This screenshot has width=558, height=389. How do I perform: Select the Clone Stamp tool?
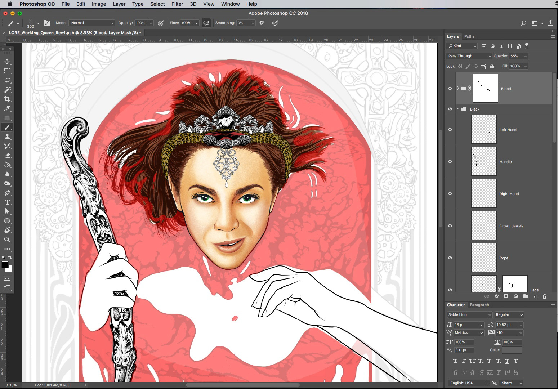(7, 137)
